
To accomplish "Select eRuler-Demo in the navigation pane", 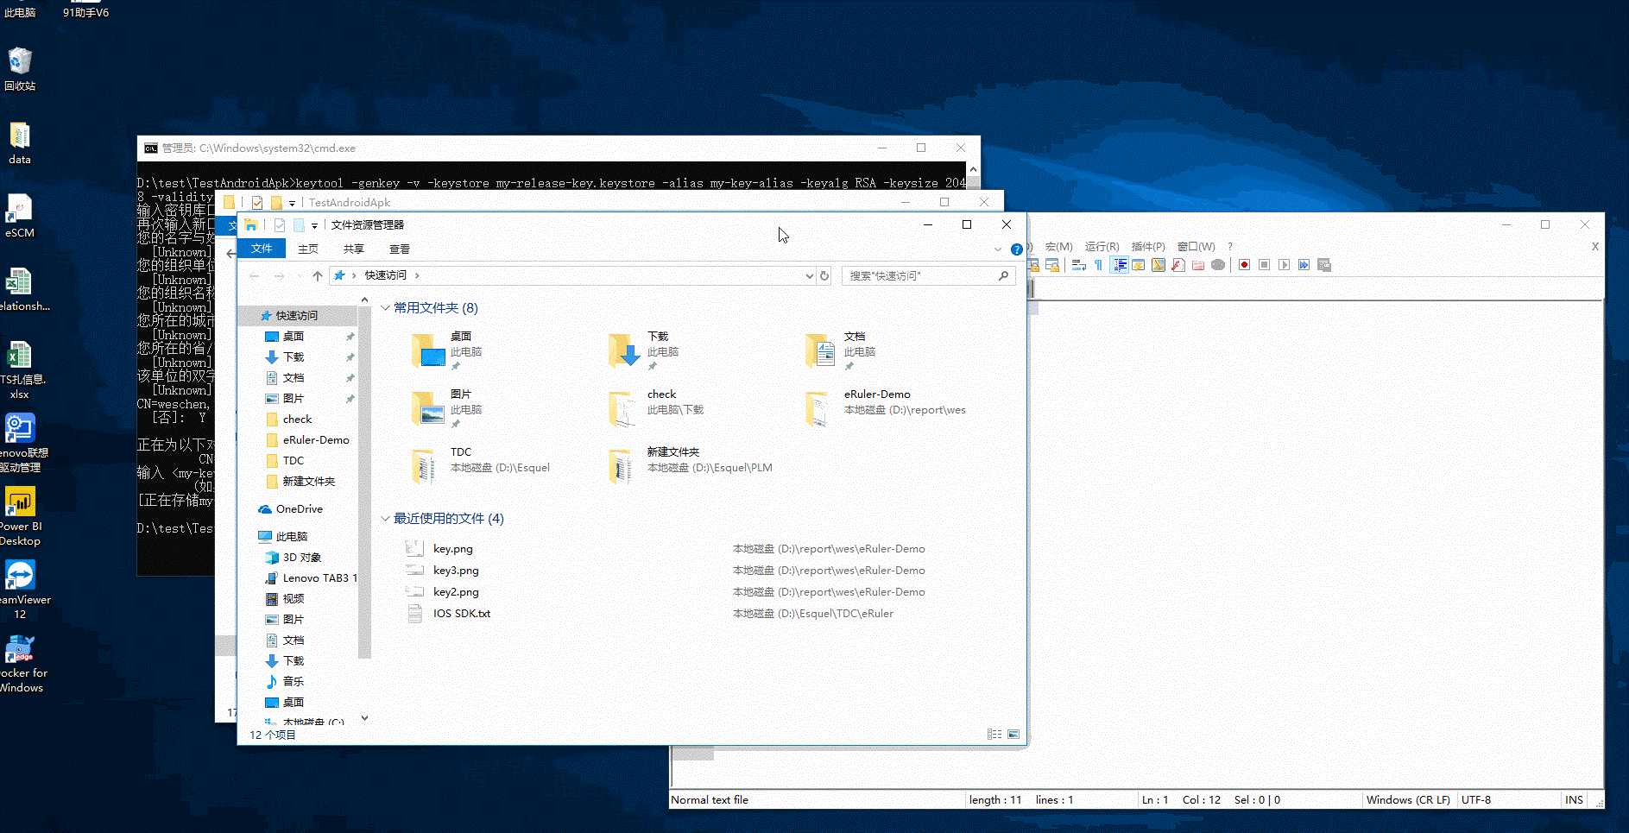I will pos(316,439).
